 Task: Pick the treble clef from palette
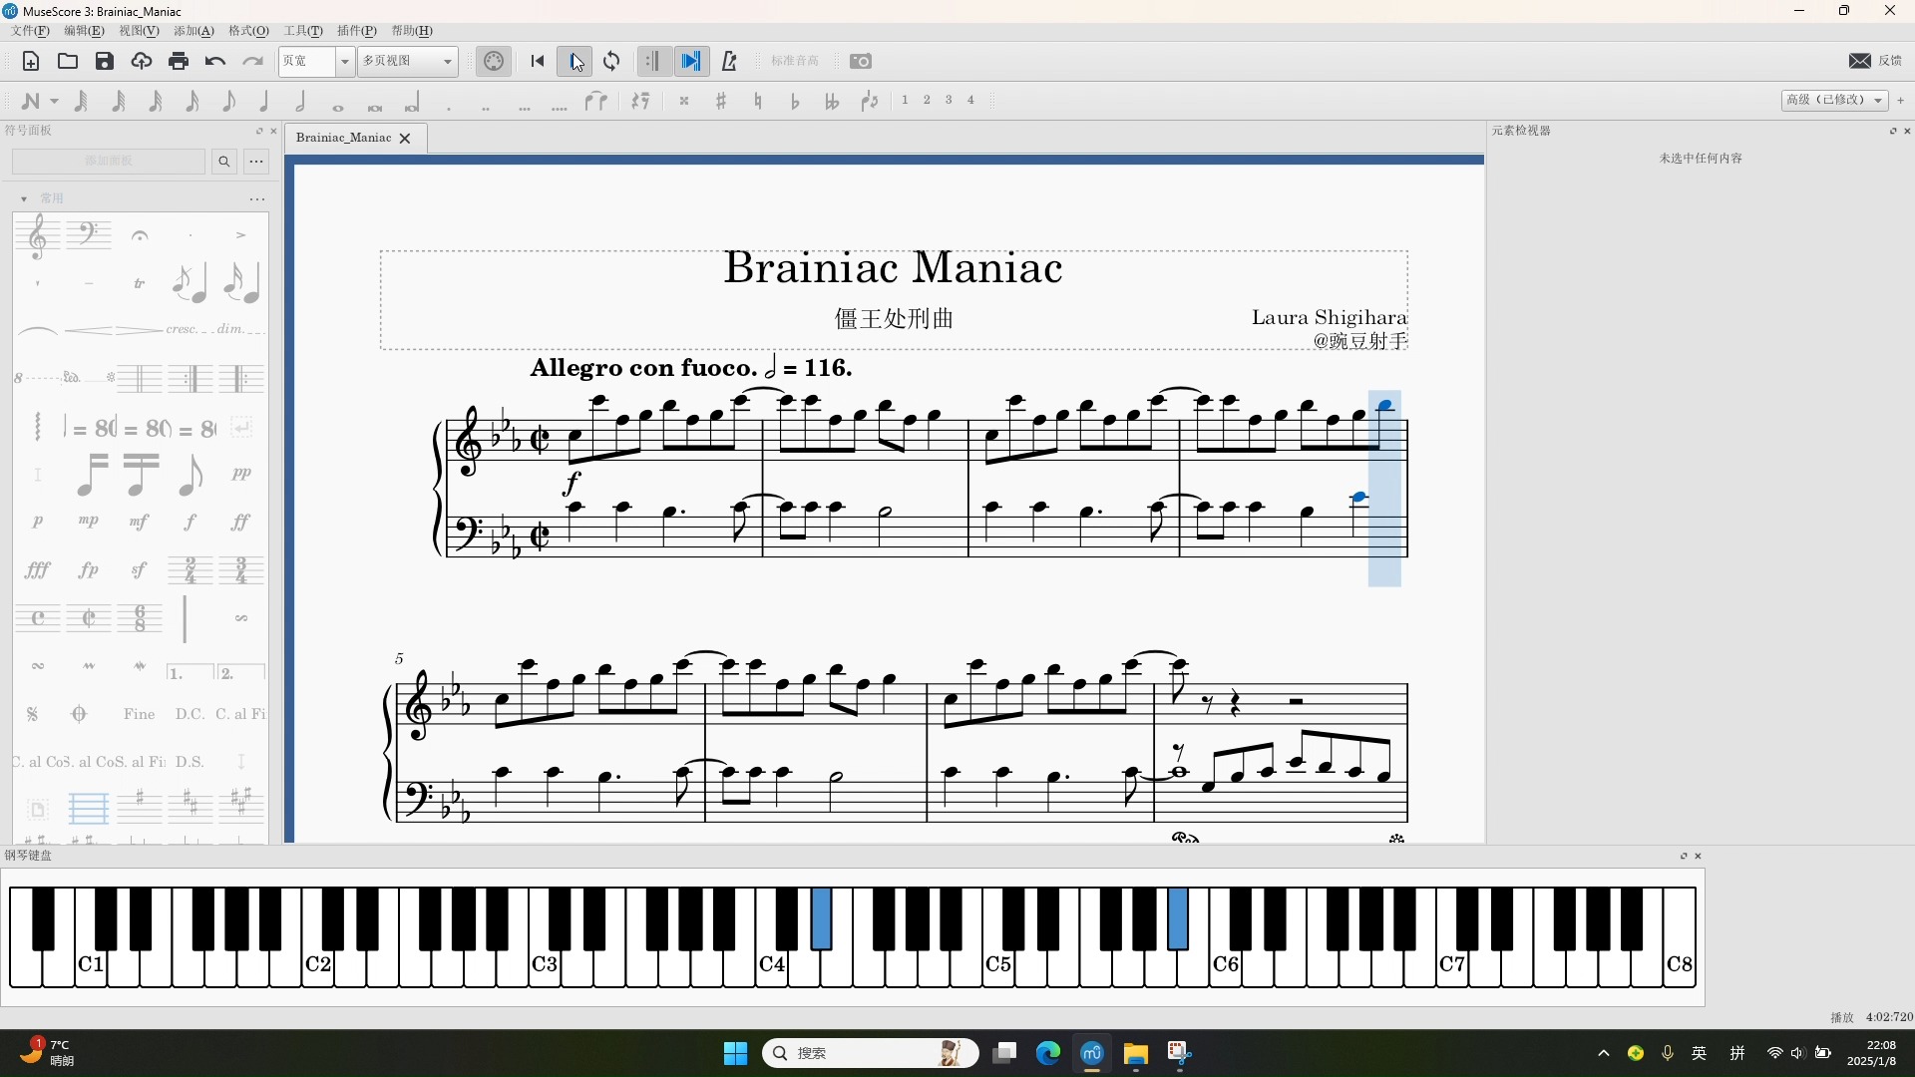click(x=37, y=235)
